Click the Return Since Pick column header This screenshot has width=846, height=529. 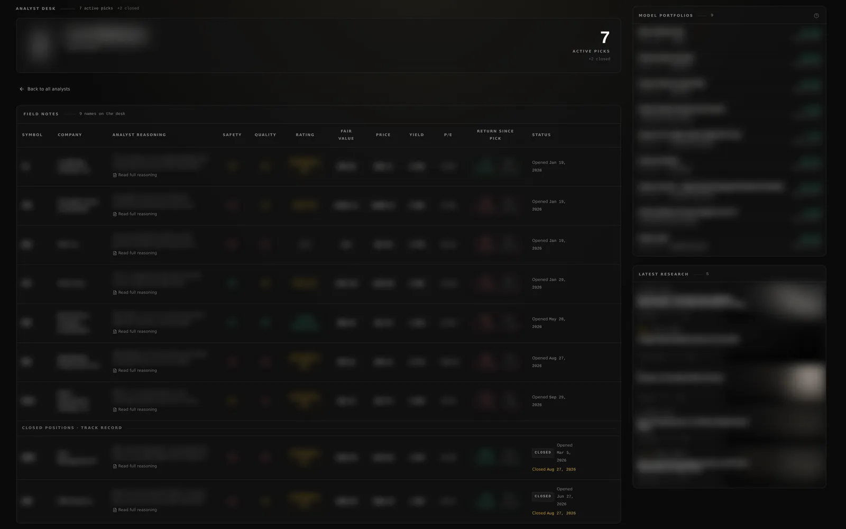(x=495, y=135)
